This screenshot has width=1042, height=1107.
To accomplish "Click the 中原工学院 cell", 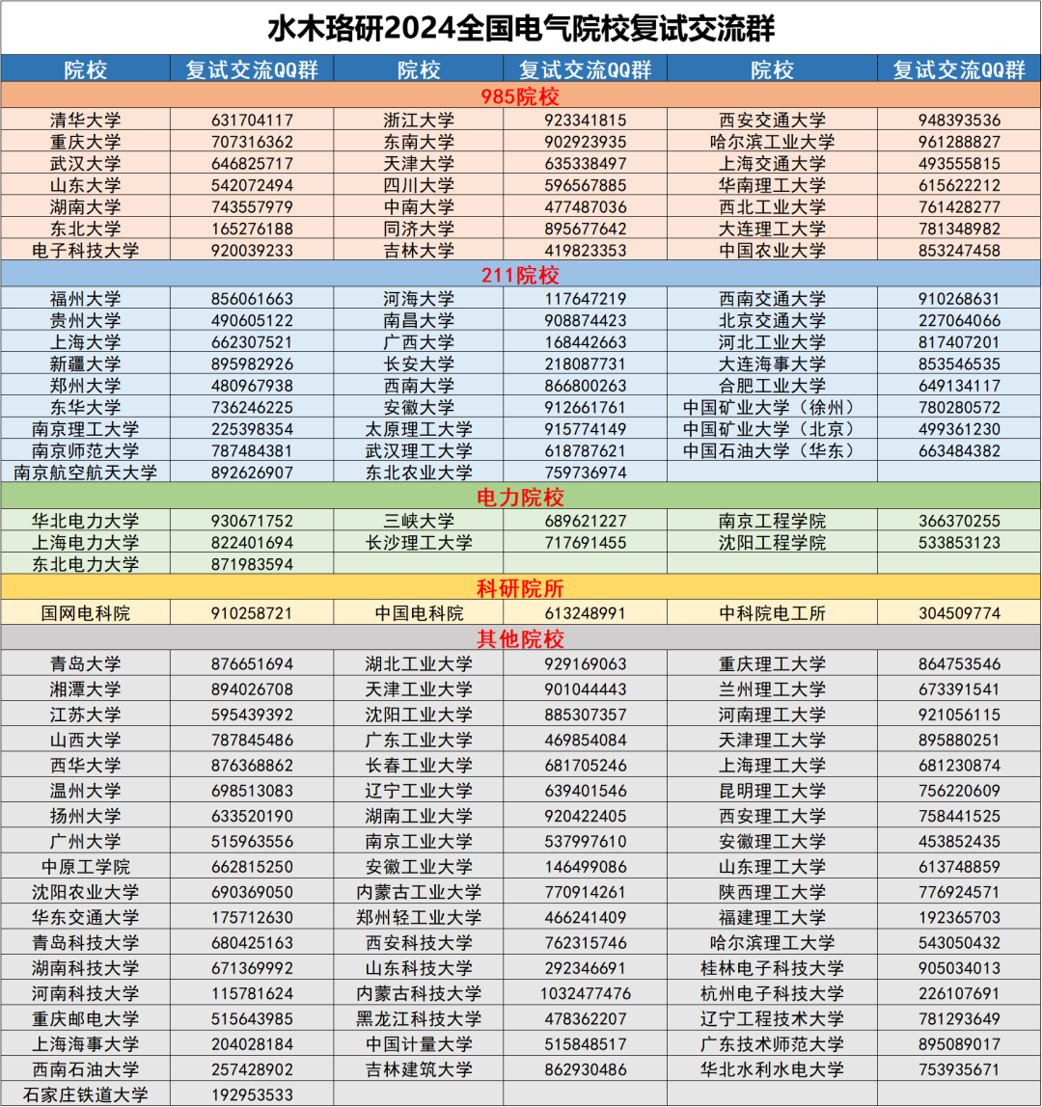I will pos(86,867).
